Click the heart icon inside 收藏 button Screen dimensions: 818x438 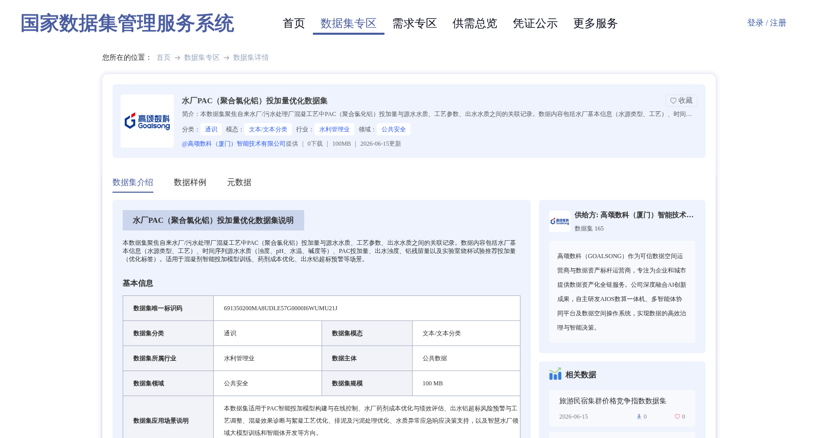click(x=673, y=101)
